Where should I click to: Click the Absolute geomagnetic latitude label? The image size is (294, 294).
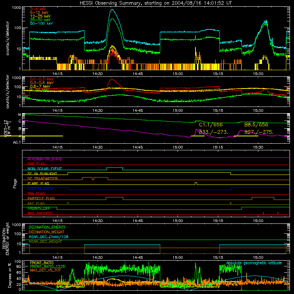tap(254, 263)
